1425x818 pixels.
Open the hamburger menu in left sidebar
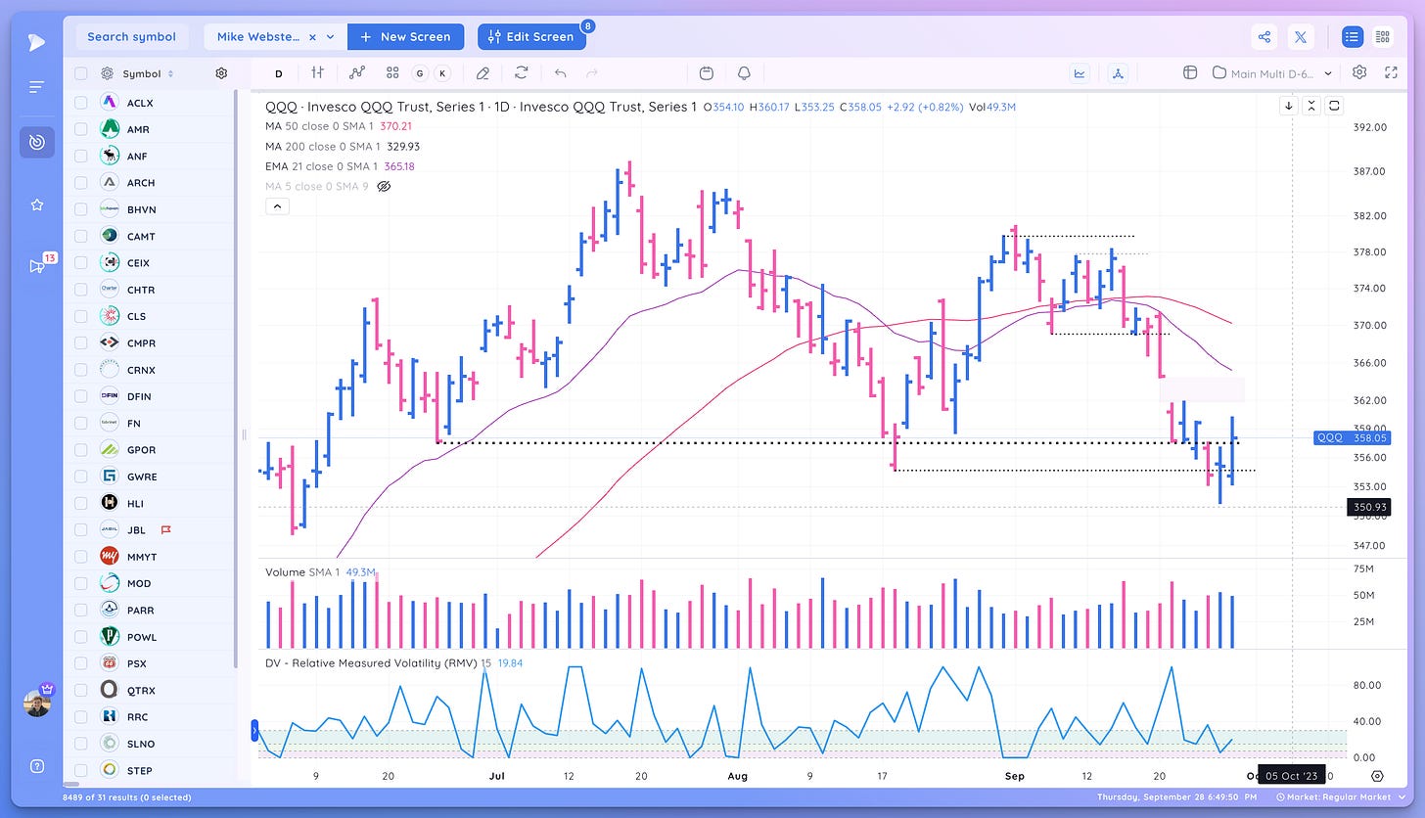click(36, 87)
